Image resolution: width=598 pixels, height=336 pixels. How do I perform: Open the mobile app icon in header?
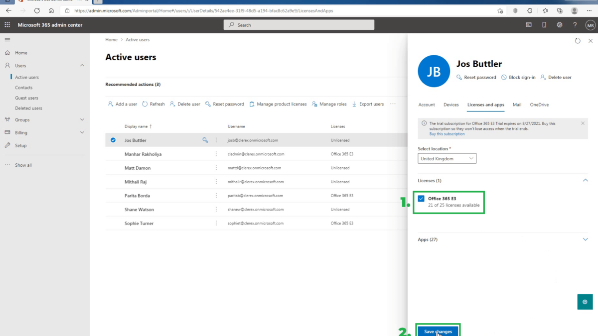click(544, 25)
